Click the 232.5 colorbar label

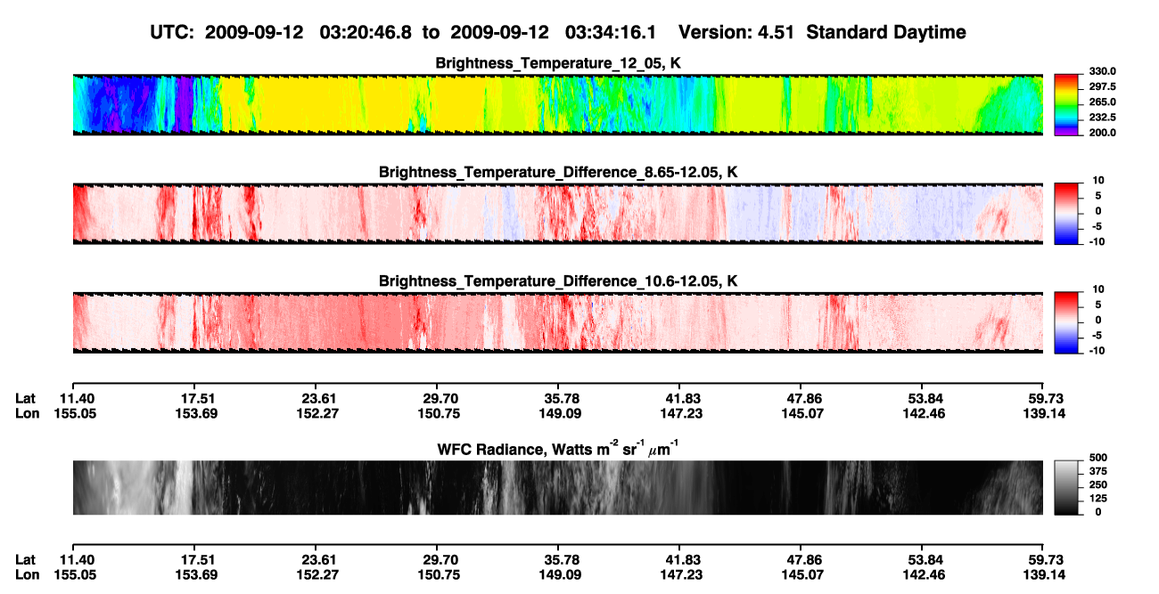click(1102, 118)
